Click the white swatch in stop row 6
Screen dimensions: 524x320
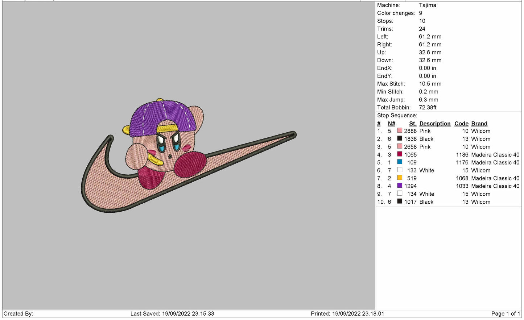400,170
